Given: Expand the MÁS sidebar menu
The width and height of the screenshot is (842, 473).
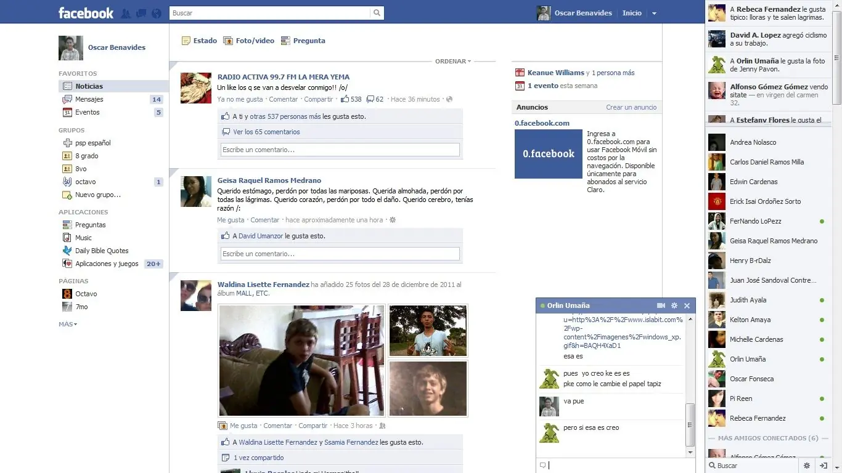Looking at the screenshot, I should pyautogui.click(x=68, y=324).
